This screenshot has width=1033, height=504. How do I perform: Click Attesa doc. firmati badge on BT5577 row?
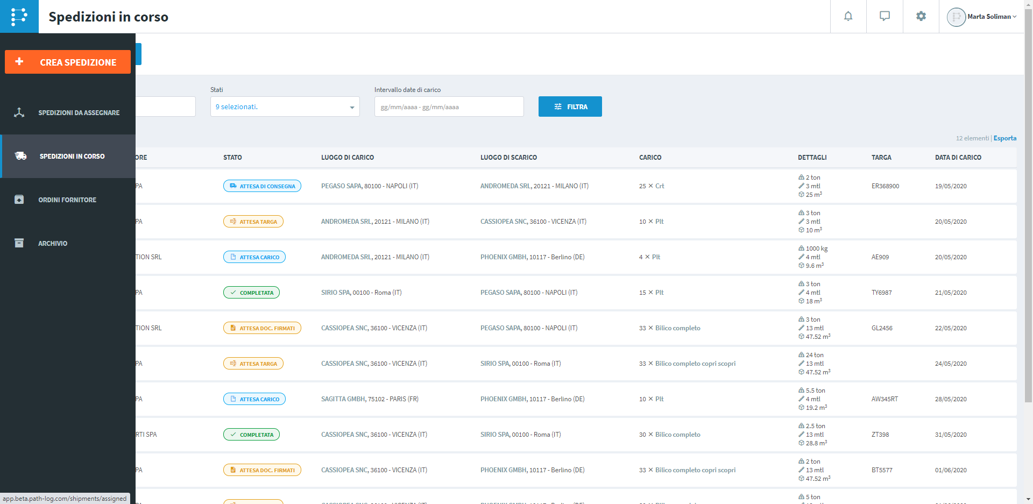point(262,470)
